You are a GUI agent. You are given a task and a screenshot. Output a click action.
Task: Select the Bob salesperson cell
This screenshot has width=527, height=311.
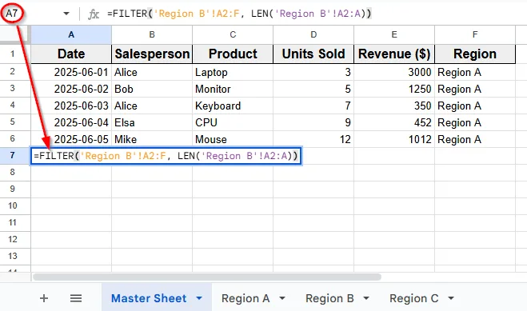click(152, 89)
